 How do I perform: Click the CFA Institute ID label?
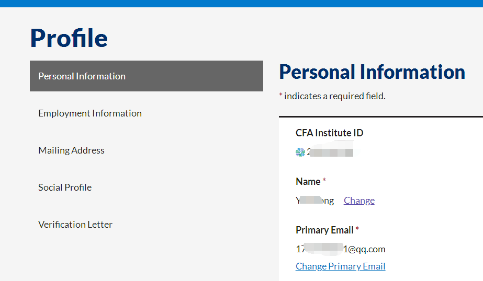click(329, 133)
